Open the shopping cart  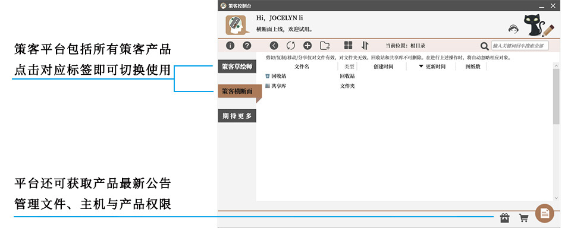(x=523, y=218)
